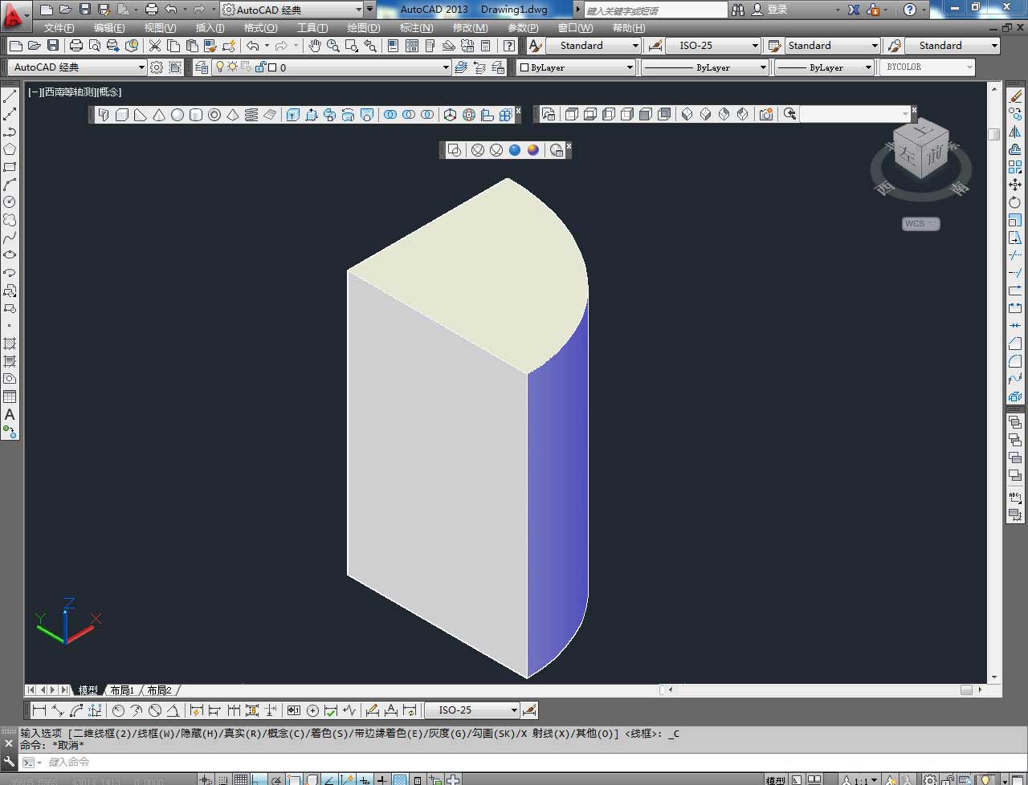Toggle layer 0 lock padlock icon
The image size is (1028, 785).
260,67
